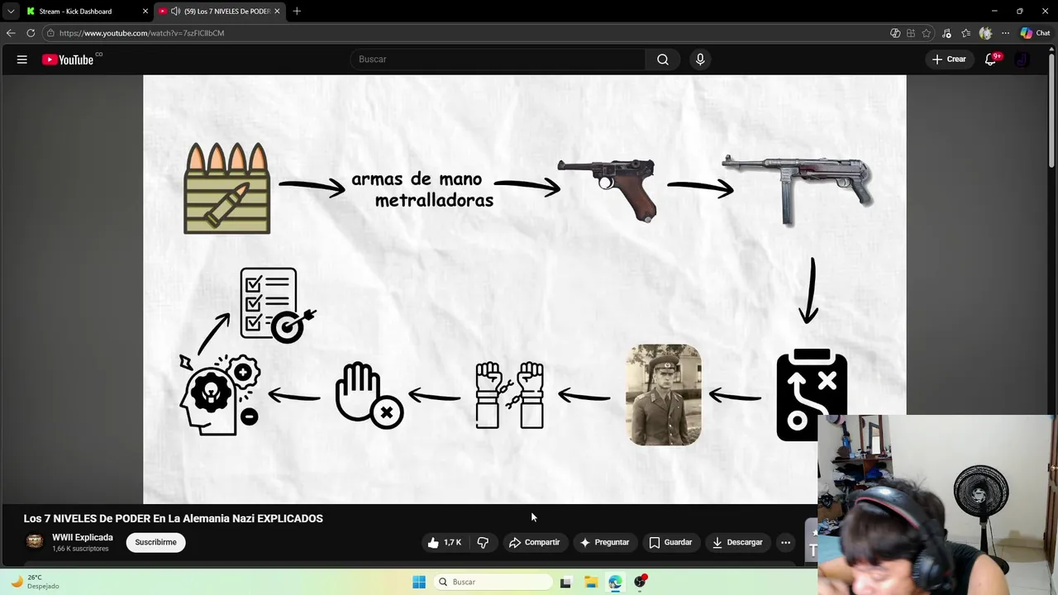Viewport: 1058px width, 595px height.
Task: Open the YouTube hamburger guide menu
Action: (22, 59)
